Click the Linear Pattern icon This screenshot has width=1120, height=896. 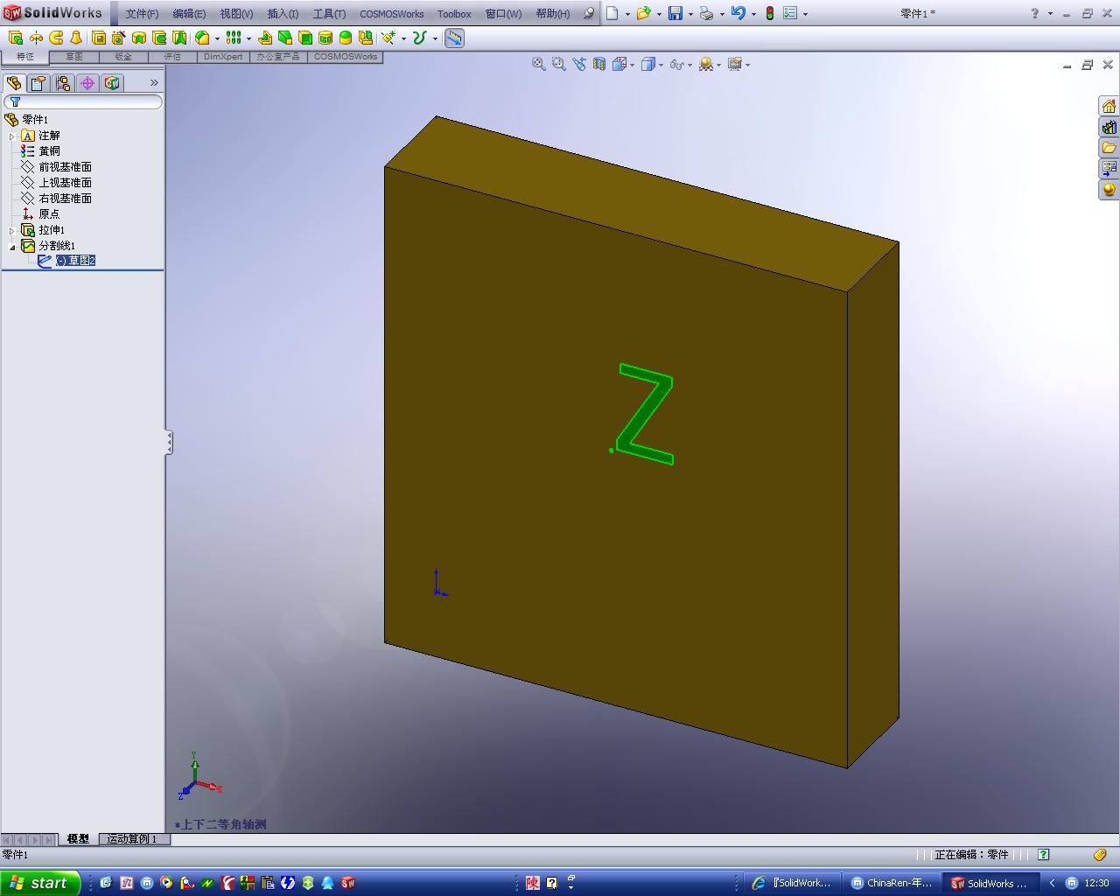coord(233,38)
